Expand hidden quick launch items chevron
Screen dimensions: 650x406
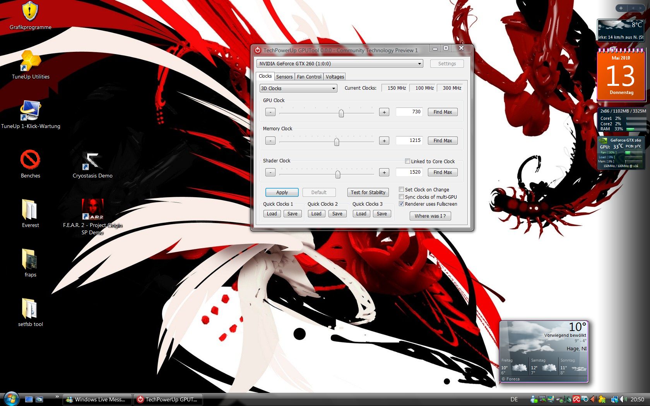coord(57,396)
